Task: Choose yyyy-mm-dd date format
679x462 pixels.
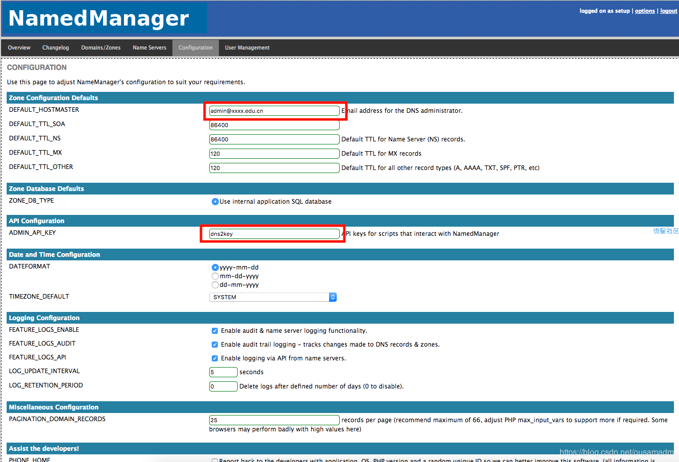Action: point(215,268)
